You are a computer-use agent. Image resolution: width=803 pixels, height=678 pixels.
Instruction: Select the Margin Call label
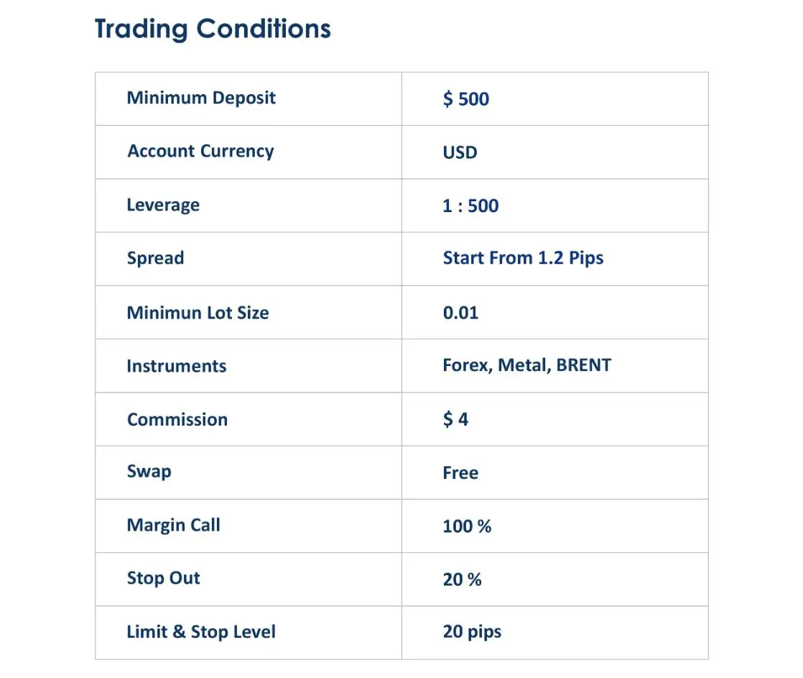[x=174, y=526]
